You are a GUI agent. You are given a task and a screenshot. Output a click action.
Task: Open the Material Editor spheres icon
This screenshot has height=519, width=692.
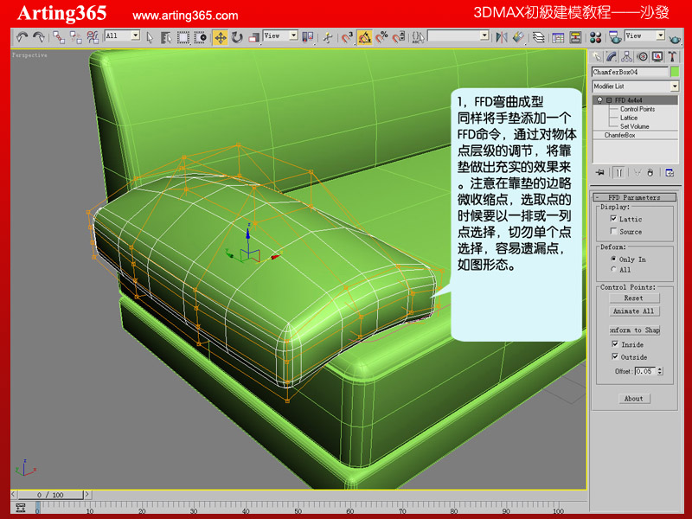click(x=595, y=37)
